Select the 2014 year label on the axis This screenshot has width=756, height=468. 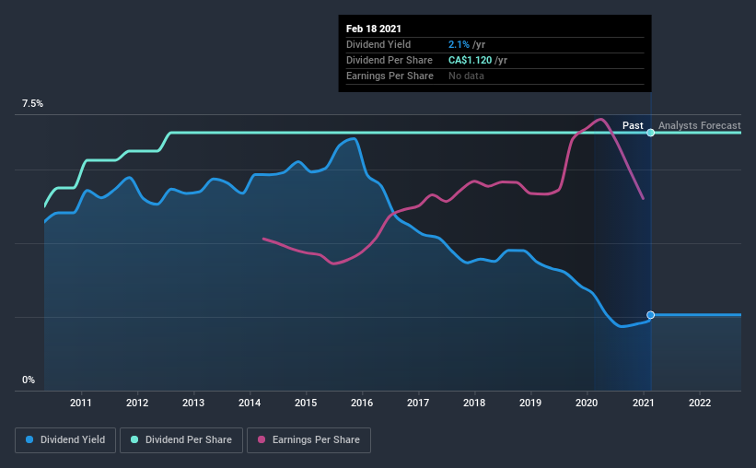pos(250,403)
